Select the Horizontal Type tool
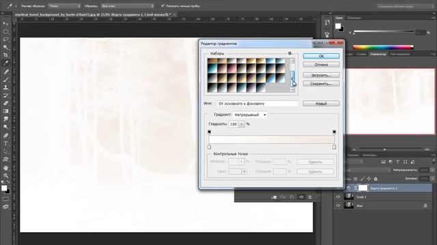The width and height of the screenshot is (437, 245). pyautogui.click(x=5, y=144)
